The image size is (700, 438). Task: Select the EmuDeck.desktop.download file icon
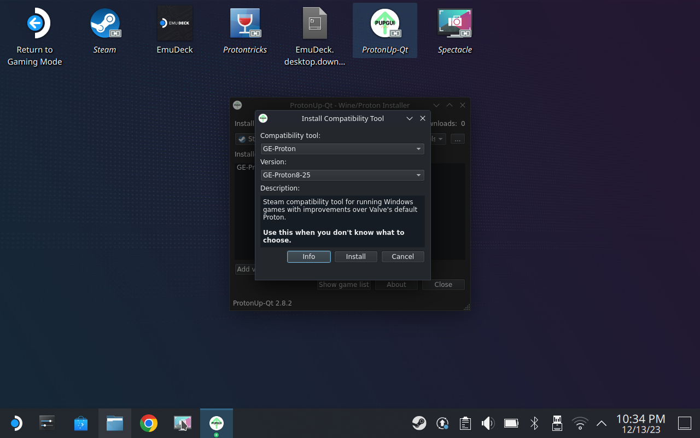314,36
